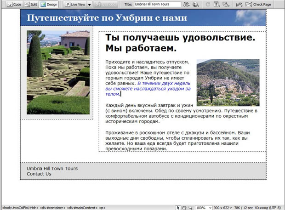Open the View Options icon menu

click(x=217, y=4)
